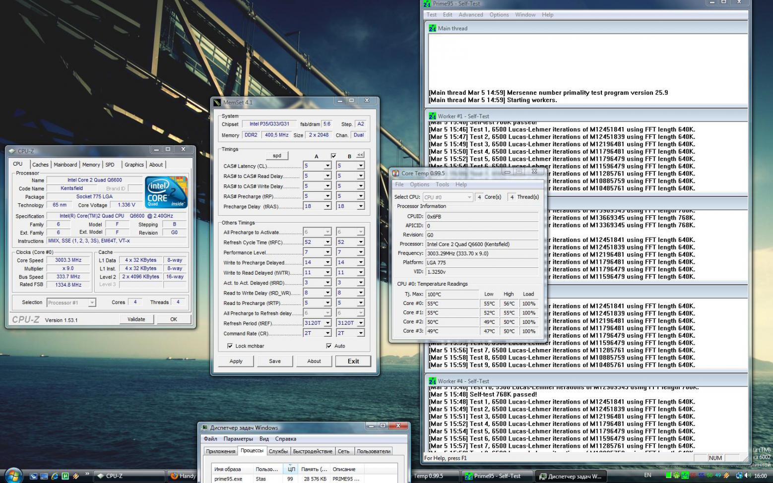
Task: Click the spd button in MemSet Timings
Action: click(x=277, y=156)
